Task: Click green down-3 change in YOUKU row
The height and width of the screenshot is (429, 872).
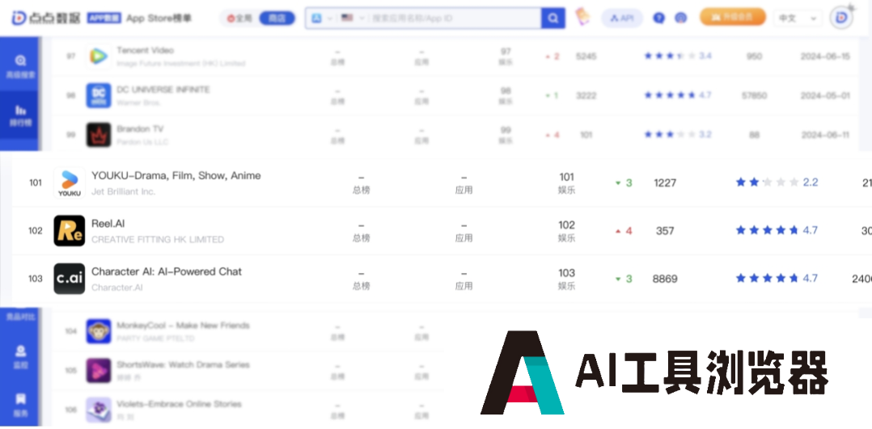Action: tap(624, 183)
